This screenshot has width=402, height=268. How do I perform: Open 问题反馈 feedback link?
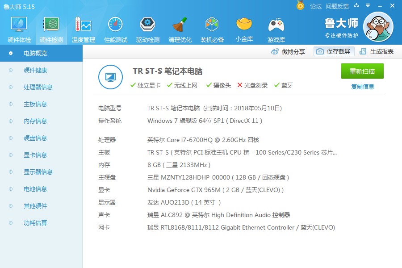tap(337, 6)
